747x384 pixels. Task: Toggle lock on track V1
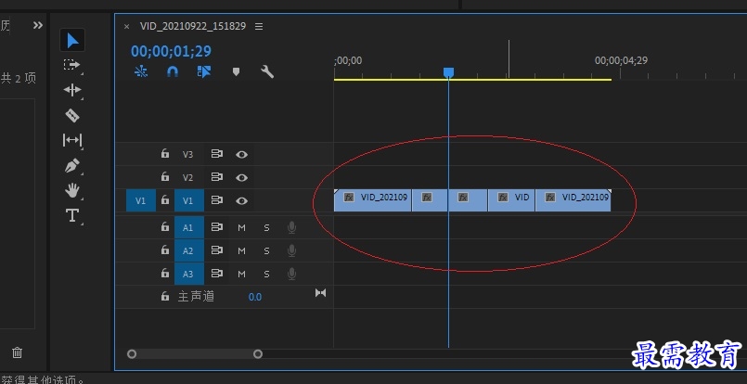[x=165, y=200]
